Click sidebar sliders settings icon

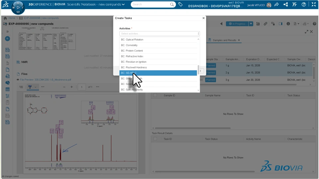tap(8, 96)
